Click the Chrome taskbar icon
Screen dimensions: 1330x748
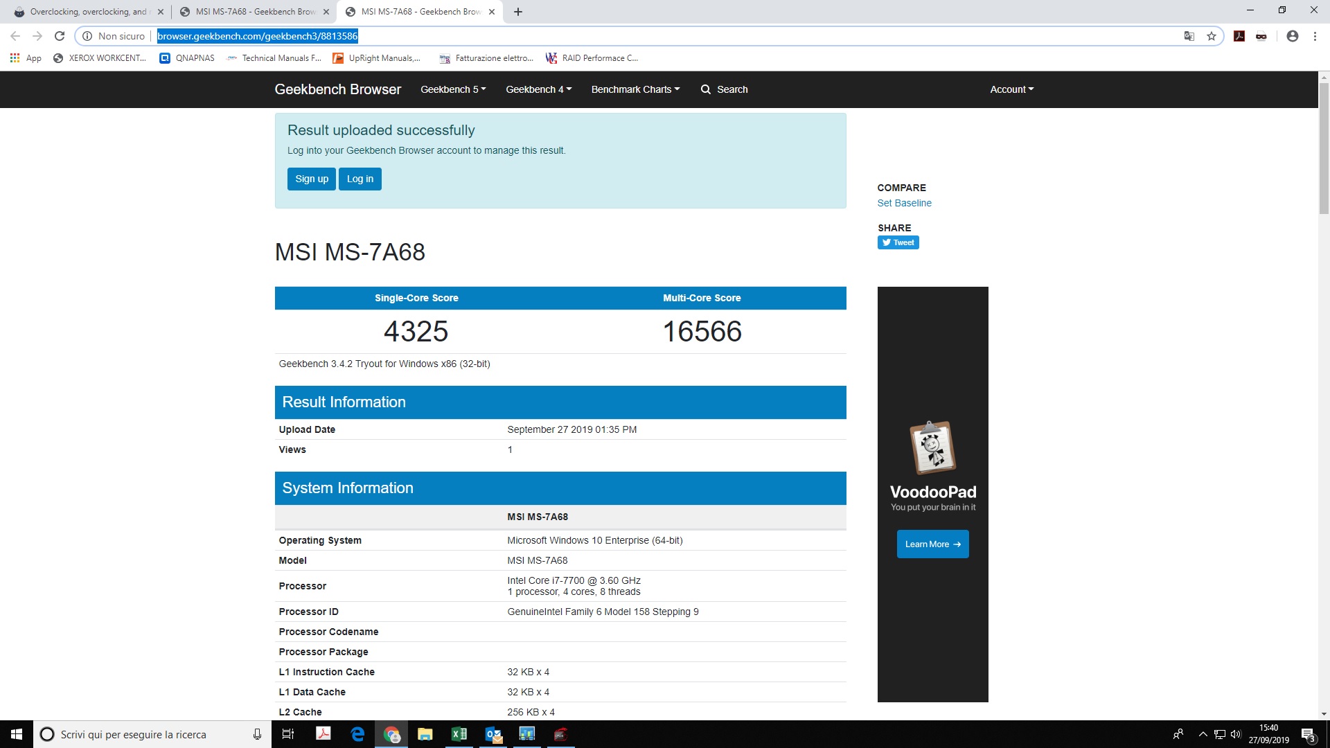tap(391, 734)
